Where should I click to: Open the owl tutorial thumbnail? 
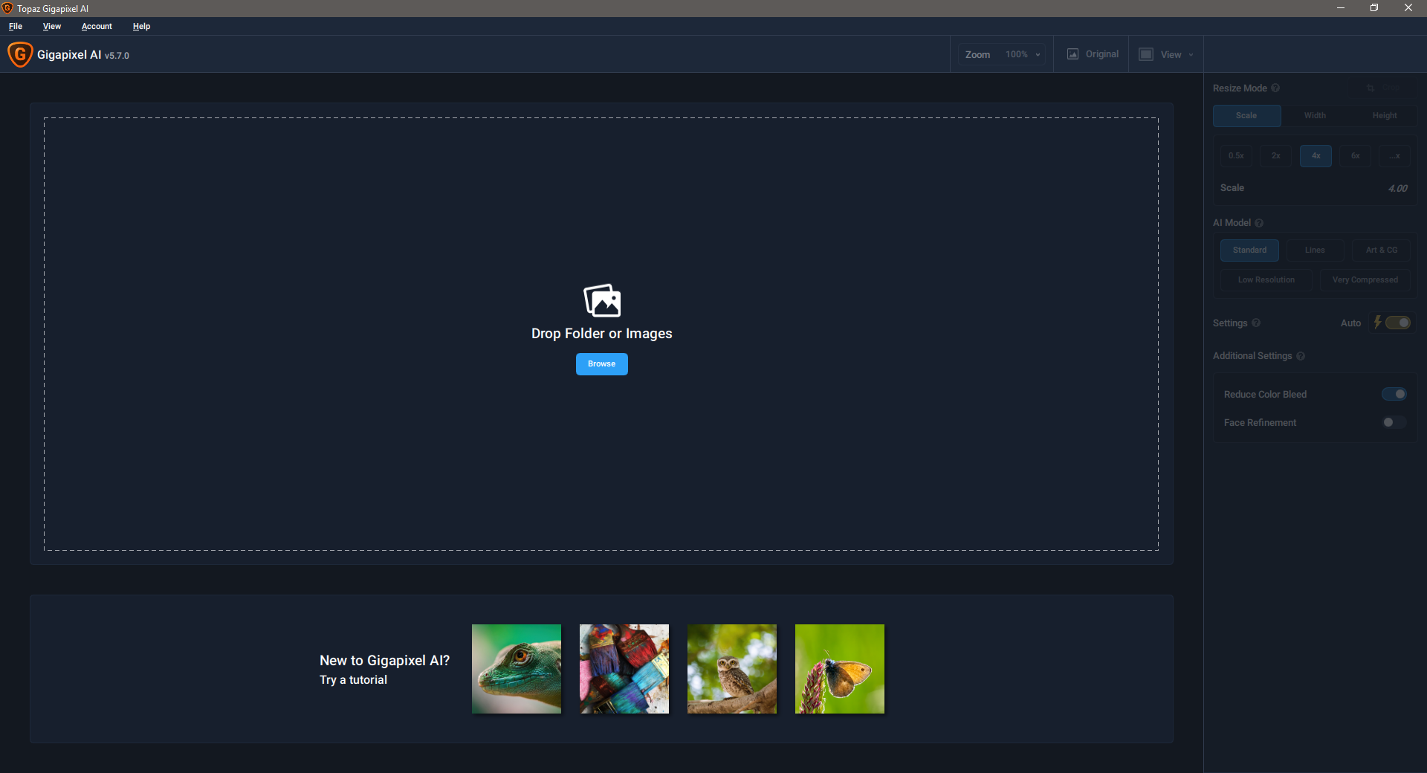(x=732, y=669)
